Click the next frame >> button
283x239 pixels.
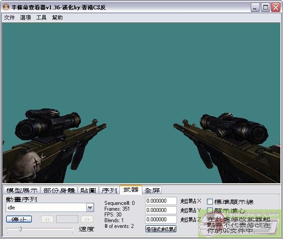point(87,219)
